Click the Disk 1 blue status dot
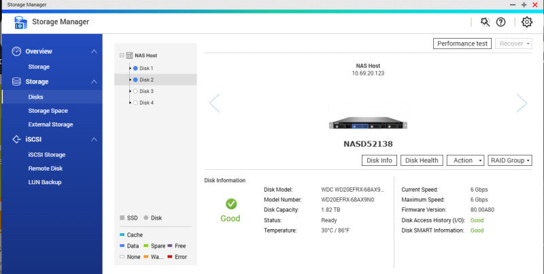 tap(135, 68)
